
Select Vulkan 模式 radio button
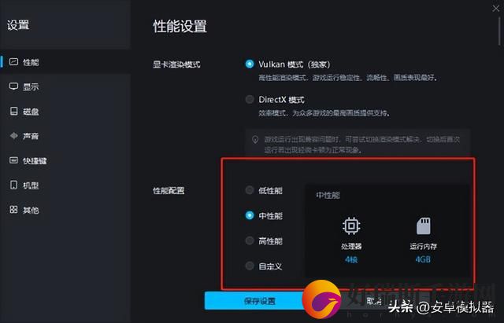[250, 64]
